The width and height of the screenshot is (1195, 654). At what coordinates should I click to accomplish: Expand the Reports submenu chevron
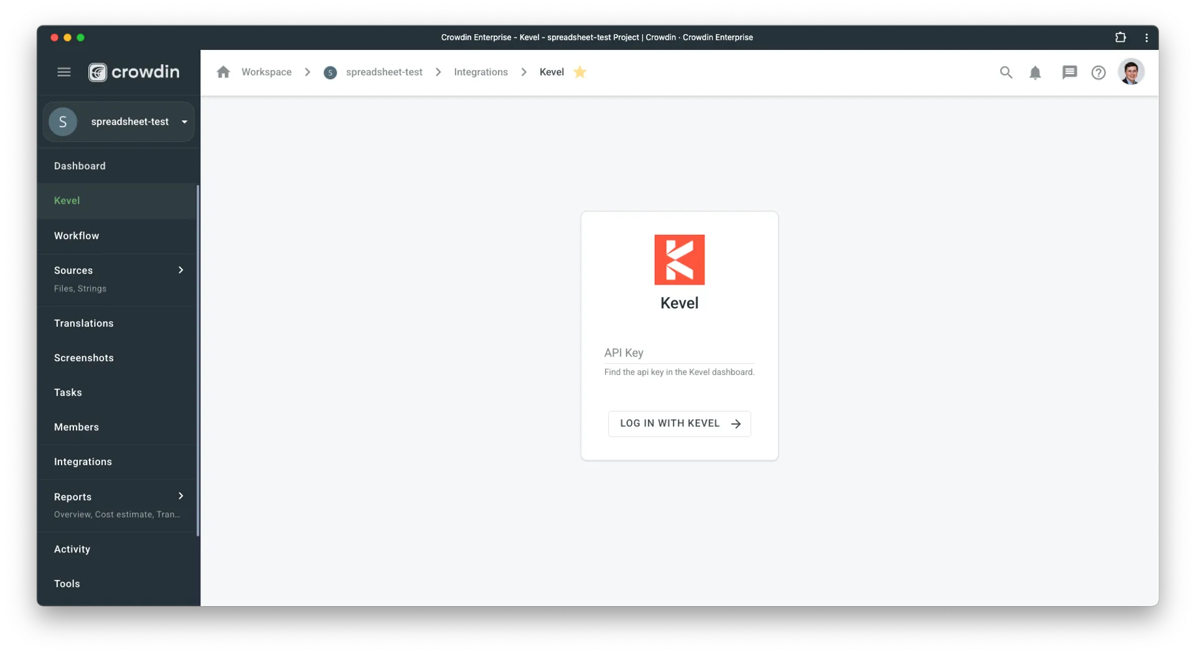coord(181,496)
